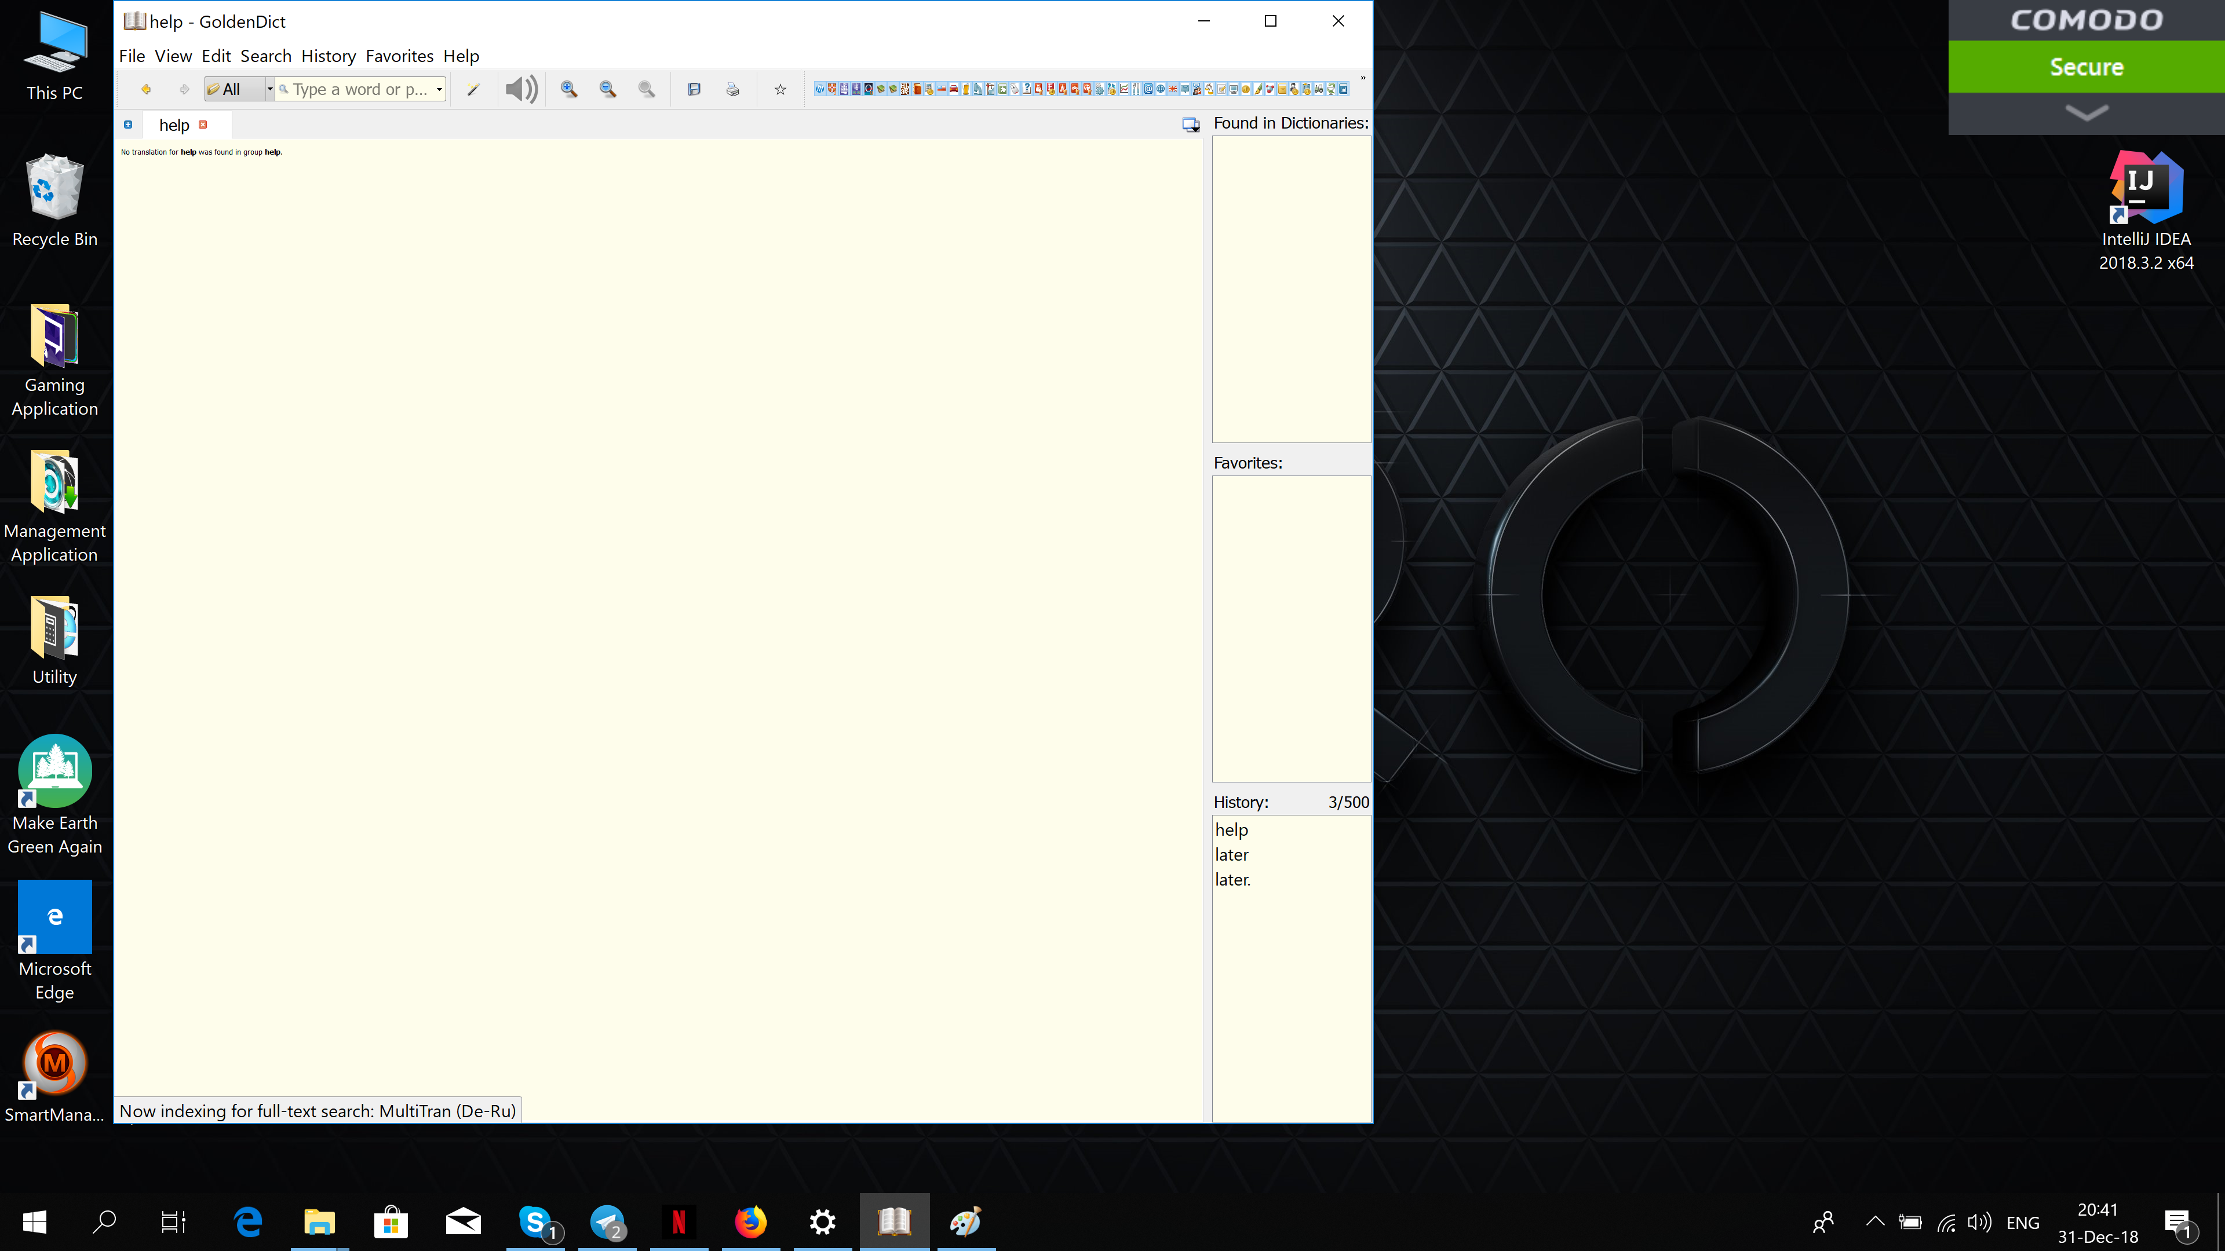The width and height of the screenshot is (2225, 1251).
Task: Save the current article to disk
Action: pyautogui.click(x=694, y=89)
